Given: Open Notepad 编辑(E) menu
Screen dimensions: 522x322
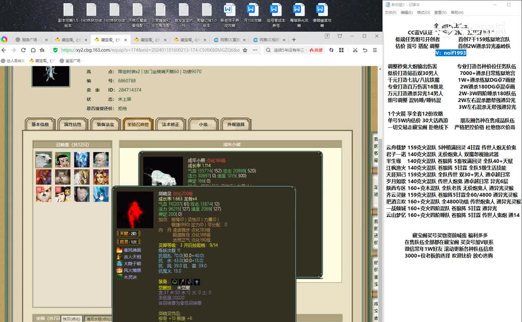Looking at the screenshot, I should tap(407, 13).
